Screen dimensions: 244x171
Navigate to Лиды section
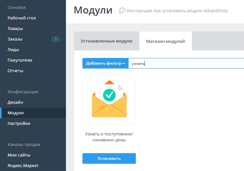tap(13, 50)
